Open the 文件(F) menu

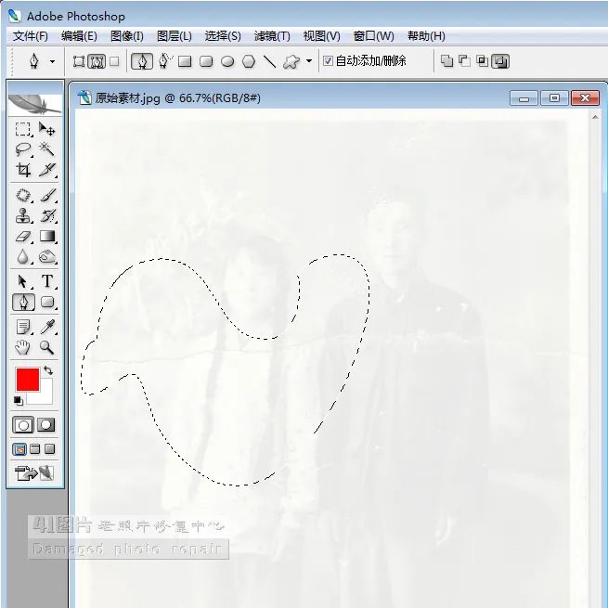point(31,36)
